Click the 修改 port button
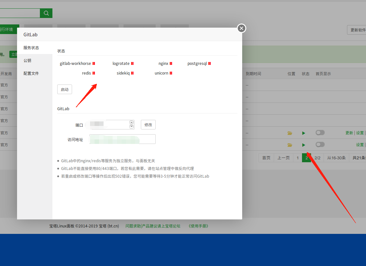Screen dimensions: 366x266 click(x=148, y=125)
